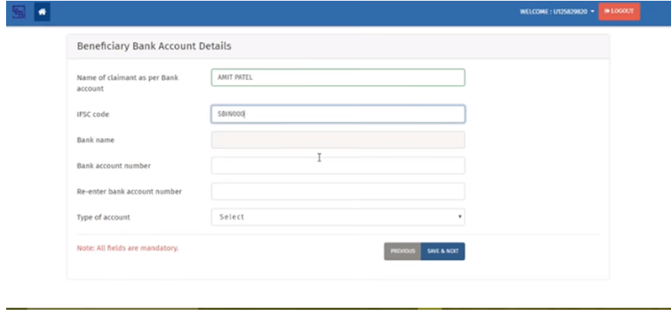Image resolution: width=671 pixels, height=312 pixels.
Task: Click the PREVIOUS button
Action: (402, 251)
